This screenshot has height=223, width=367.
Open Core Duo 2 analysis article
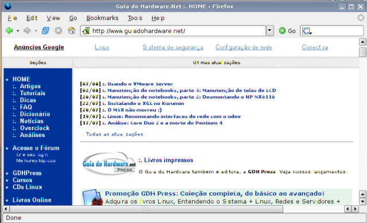165,123
